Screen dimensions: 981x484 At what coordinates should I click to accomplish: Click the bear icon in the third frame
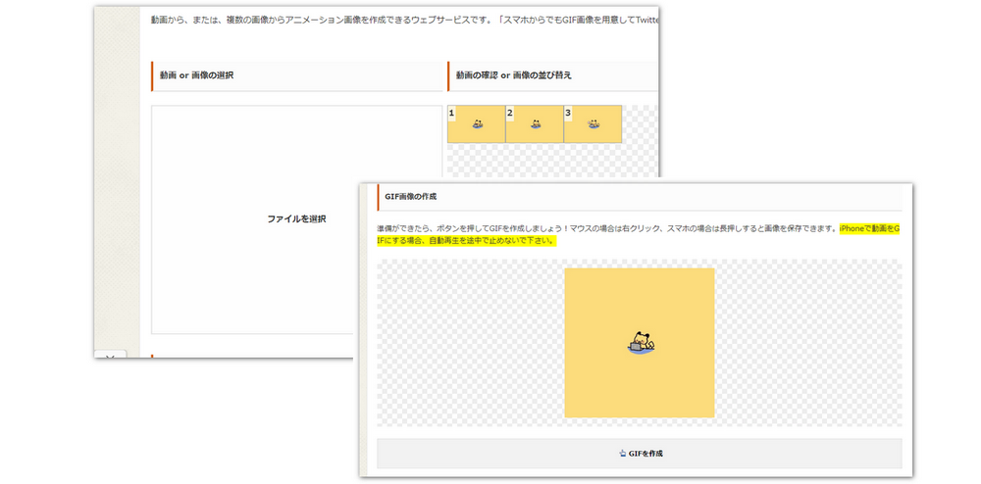coord(594,125)
